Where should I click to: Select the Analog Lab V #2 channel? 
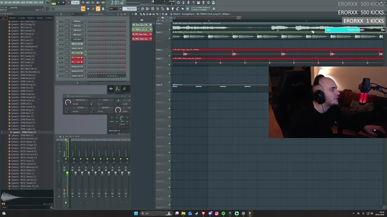[x=77, y=67]
